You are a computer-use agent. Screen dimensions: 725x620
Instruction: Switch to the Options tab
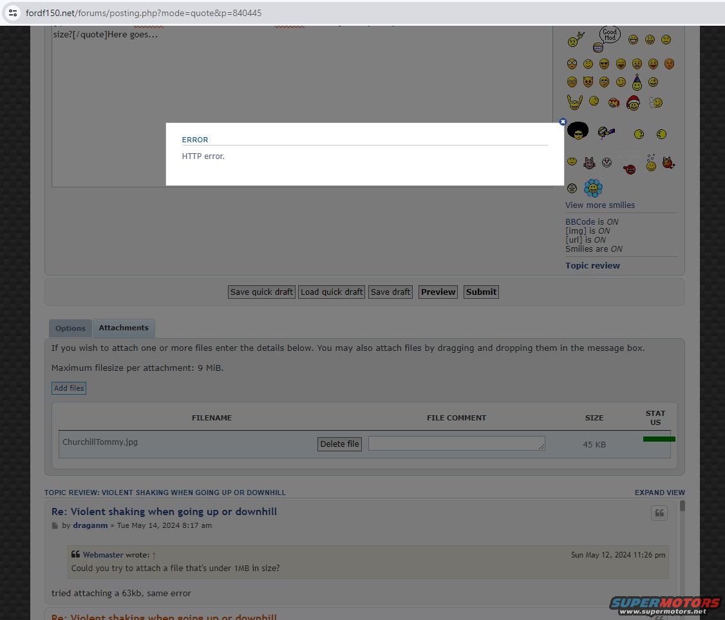(x=70, y=328)
